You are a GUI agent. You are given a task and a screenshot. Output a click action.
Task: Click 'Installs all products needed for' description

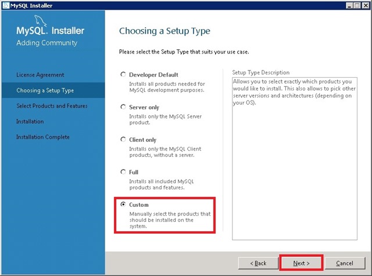[x=167, y=87]
